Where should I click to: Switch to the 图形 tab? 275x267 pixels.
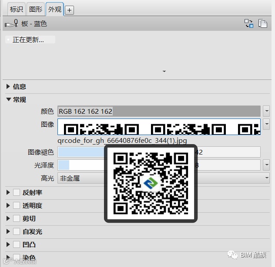click(36, 9)
